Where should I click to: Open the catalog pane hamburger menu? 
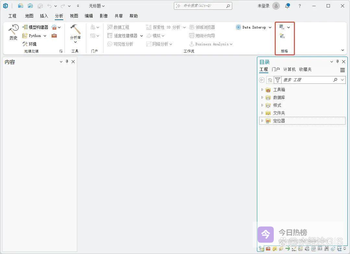click(342, 70)
